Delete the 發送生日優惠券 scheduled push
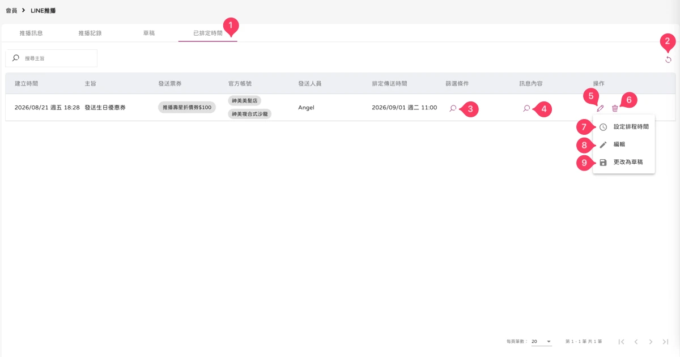 pyautogui.click(x=615, y=108)
